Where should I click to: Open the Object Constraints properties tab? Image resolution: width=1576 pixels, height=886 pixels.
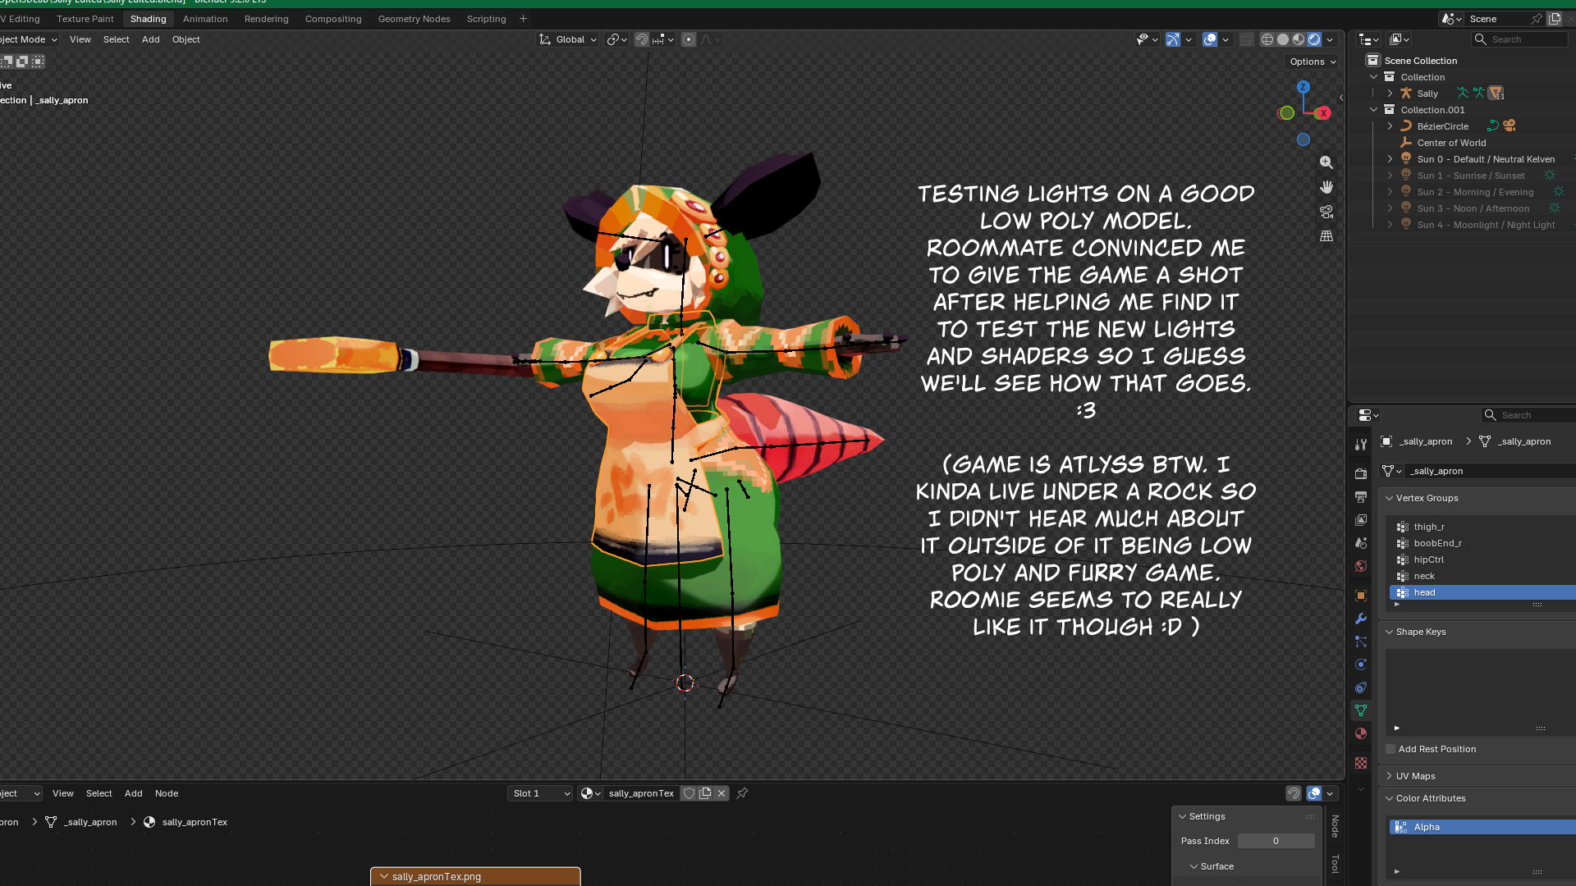(1361, 687)
